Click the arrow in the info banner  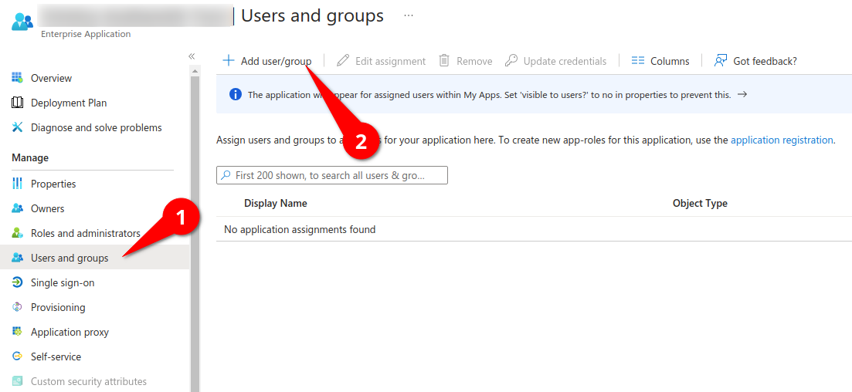(742, 94)
